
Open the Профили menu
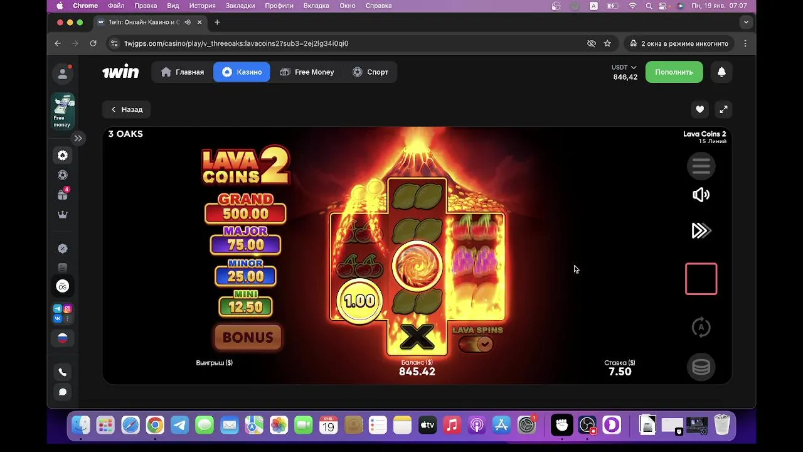279,6
